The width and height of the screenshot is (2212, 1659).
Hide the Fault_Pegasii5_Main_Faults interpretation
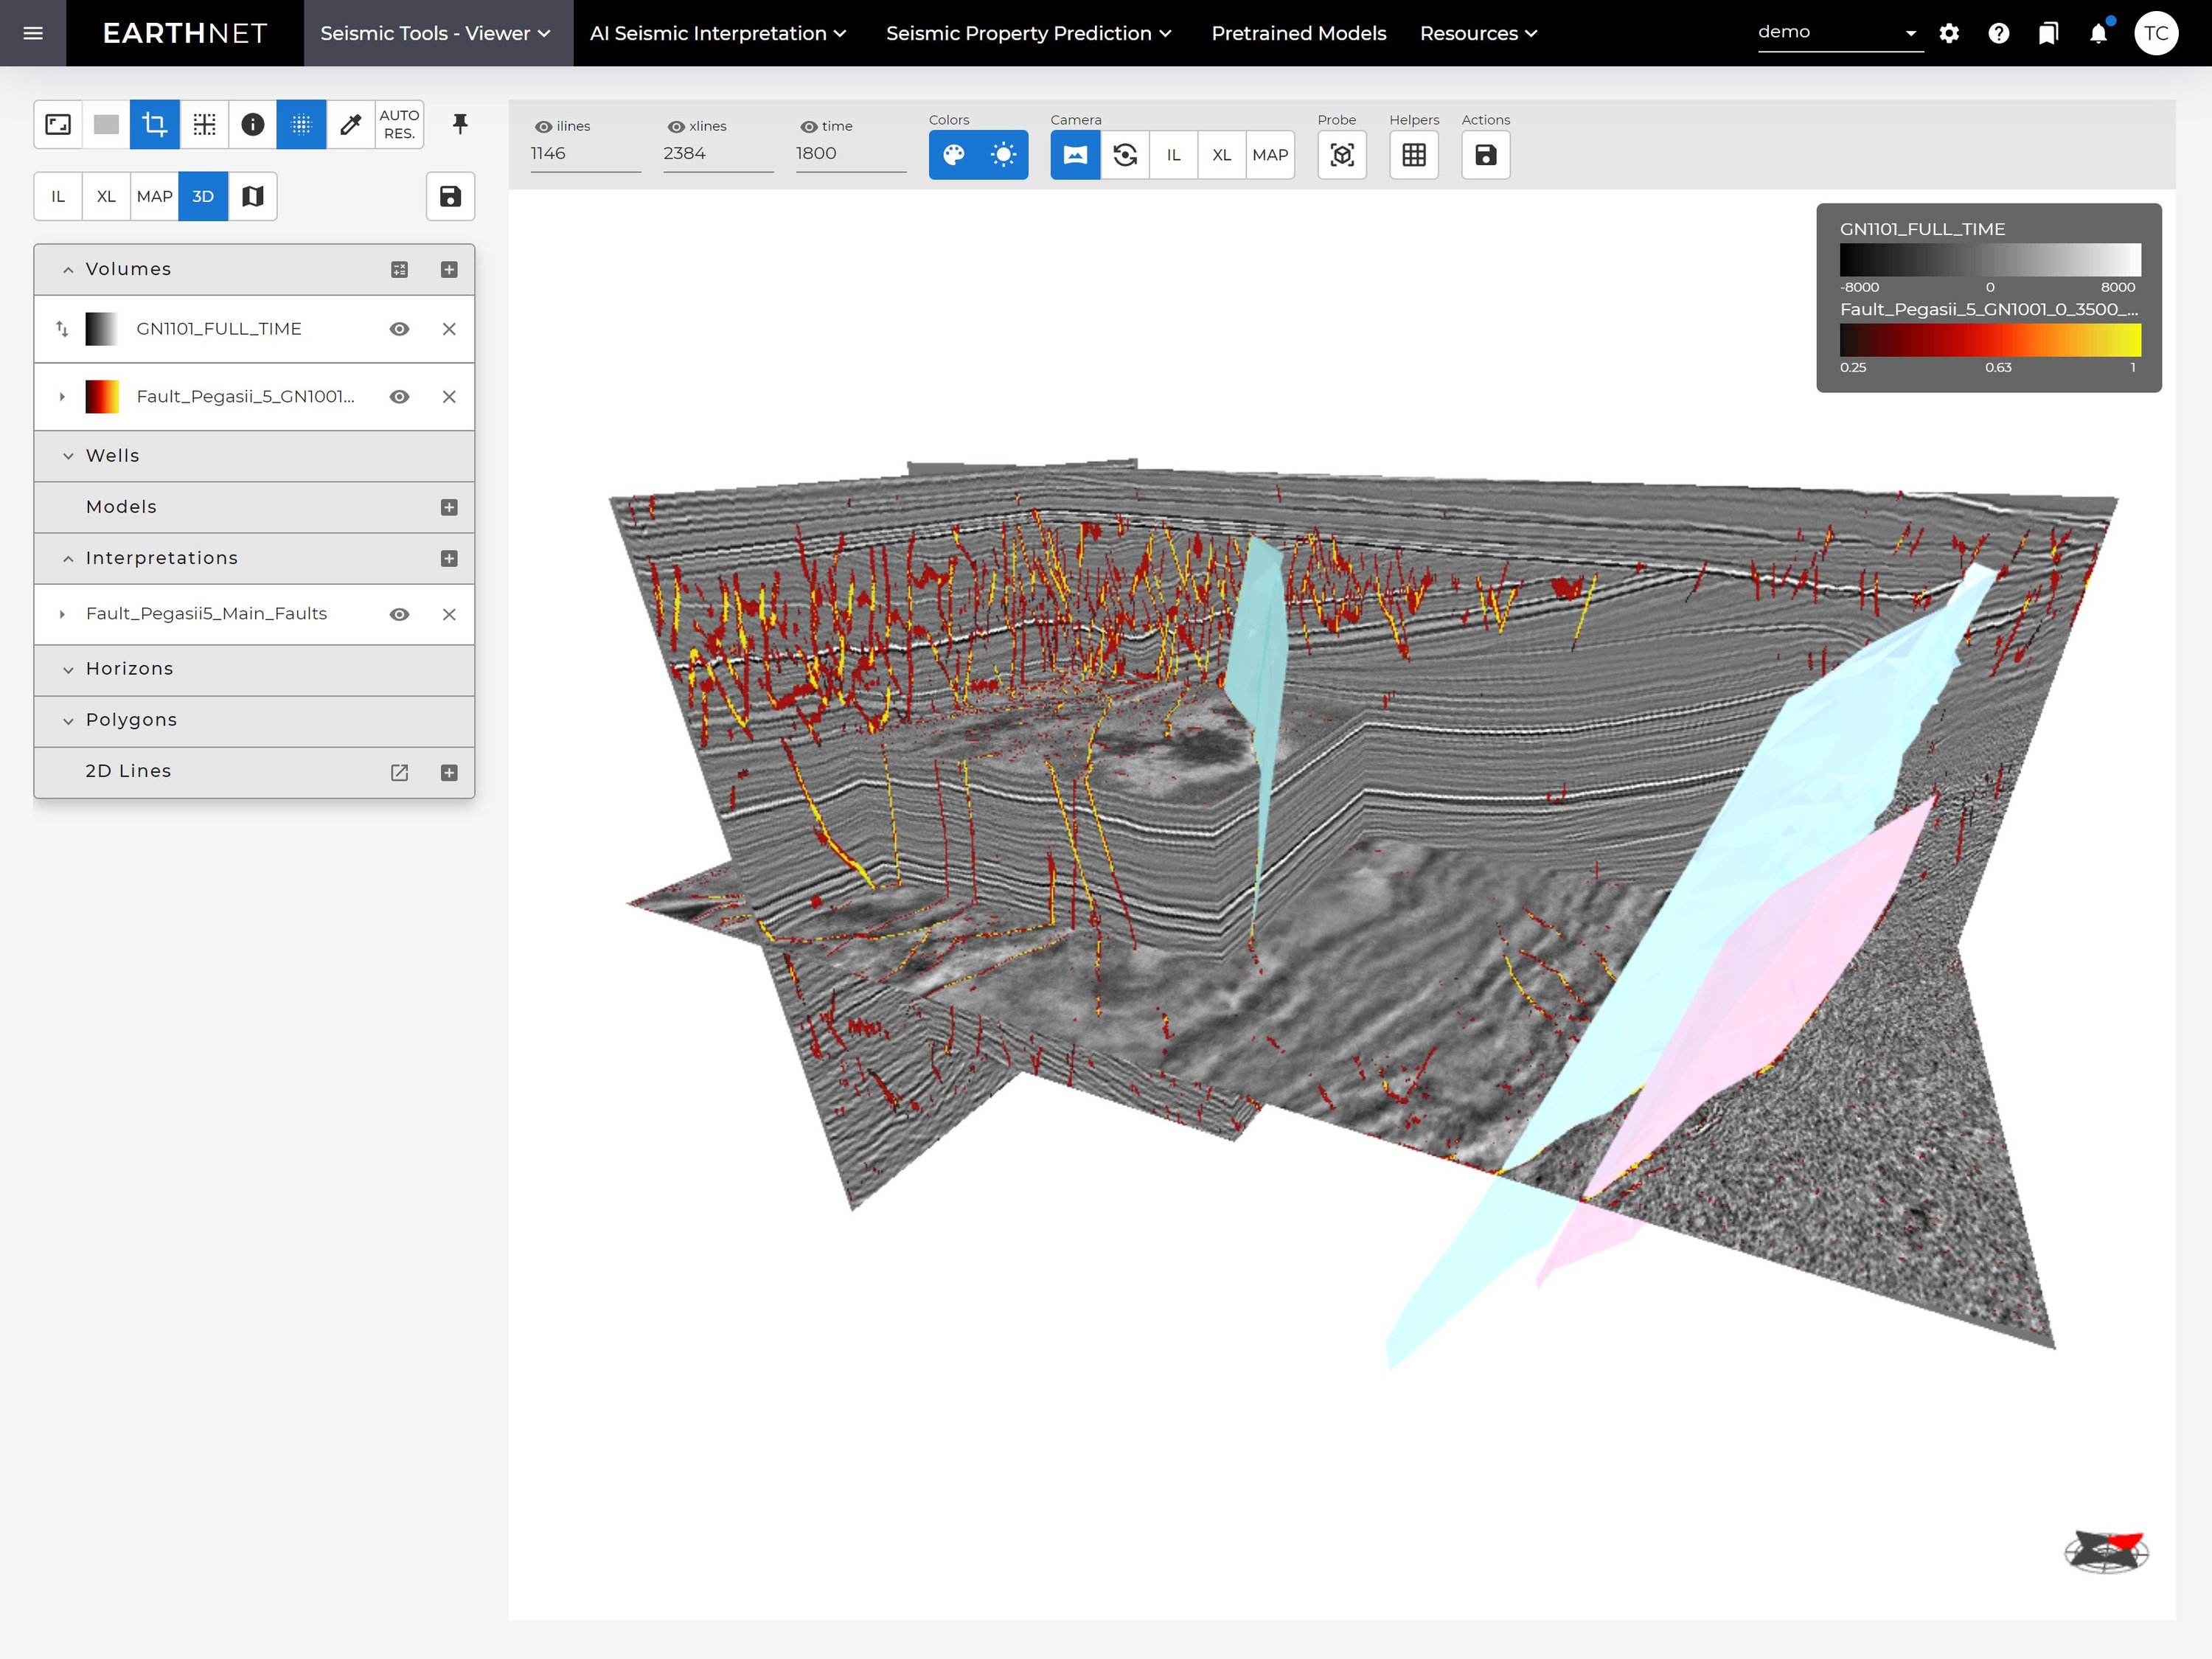(399, 614)
